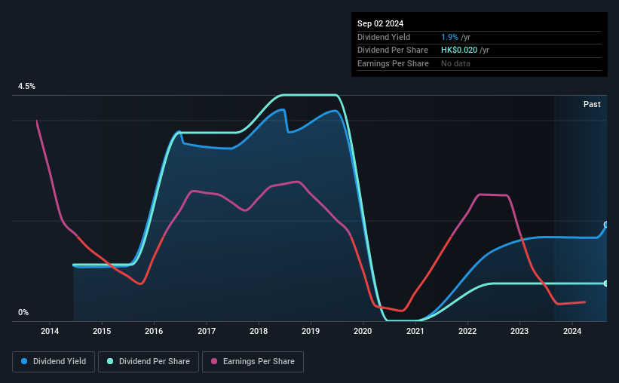Viewport: 619px width, 383px height.
Task: Click the Past region label
Action: pyautogui.click(x=592, y=104)
